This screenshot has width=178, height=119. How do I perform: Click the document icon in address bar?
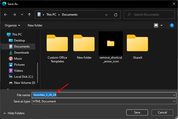point(39,15)
